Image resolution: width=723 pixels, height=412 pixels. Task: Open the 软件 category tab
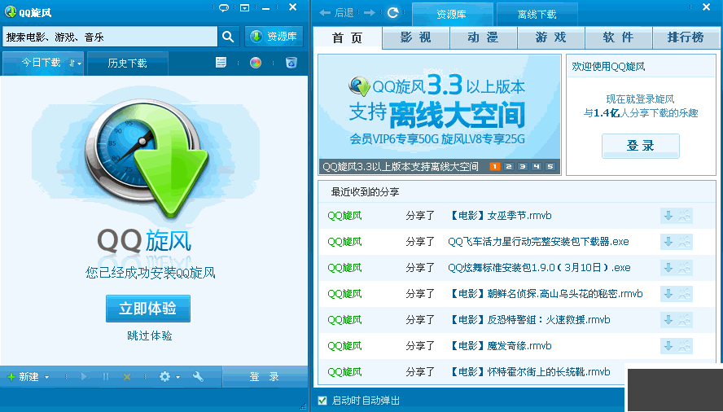[x=618, y=37]
